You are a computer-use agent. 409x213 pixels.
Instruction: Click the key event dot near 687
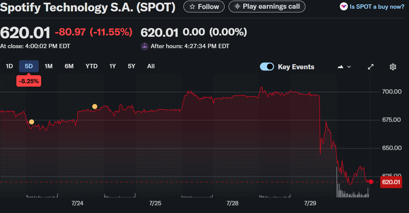pyautogui.click(x=95, y=107)
